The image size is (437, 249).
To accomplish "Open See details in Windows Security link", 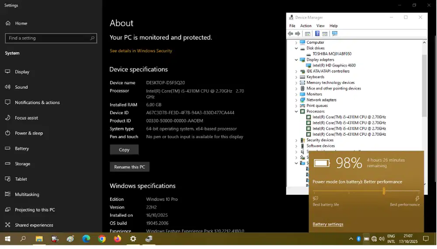I will tap(141, 51).
